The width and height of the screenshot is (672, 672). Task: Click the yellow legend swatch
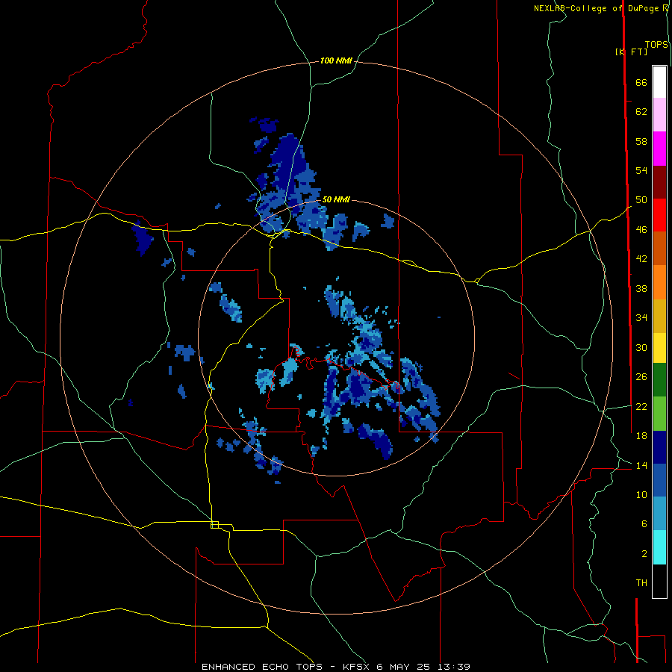(x=659, y=348)
